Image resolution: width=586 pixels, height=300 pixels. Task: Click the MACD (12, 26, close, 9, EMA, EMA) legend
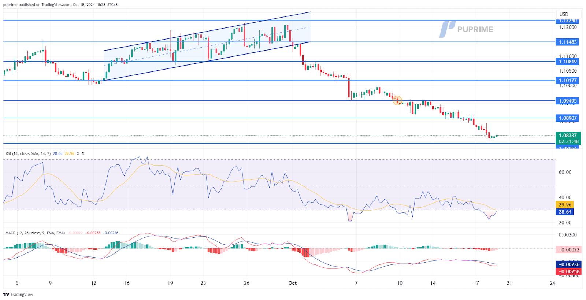[35, 233]
